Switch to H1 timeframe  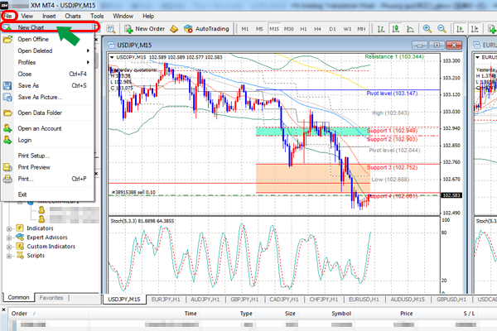click(x=303, y=29)
